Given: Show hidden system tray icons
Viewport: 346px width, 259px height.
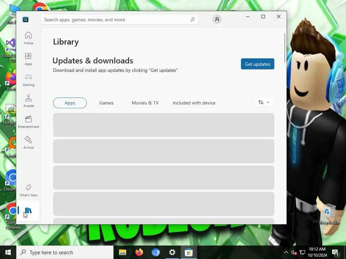Looking at the screenshot, I should pos(286,252).
